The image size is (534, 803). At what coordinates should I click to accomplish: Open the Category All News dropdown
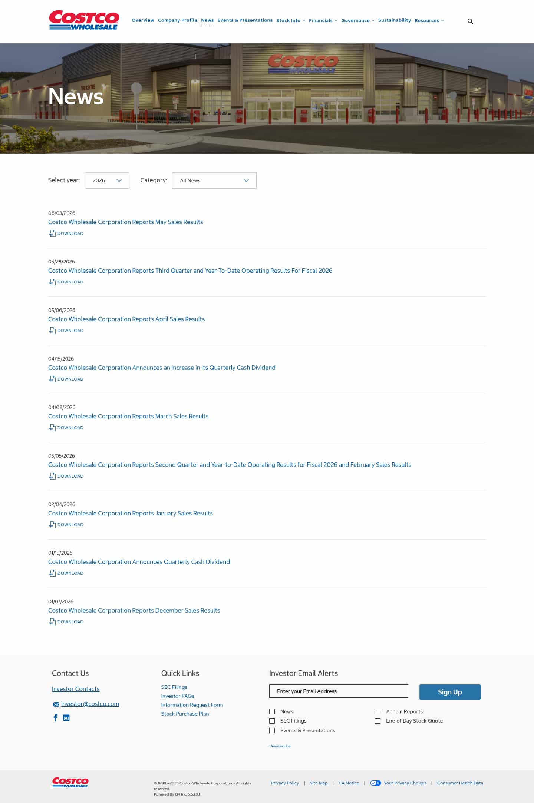pos(214,180)
